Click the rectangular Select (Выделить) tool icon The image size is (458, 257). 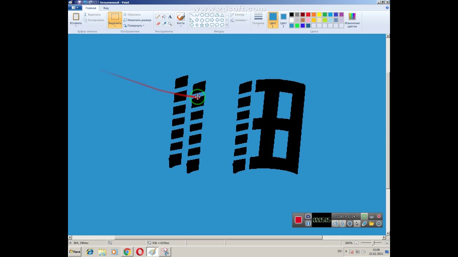(115, 17)
